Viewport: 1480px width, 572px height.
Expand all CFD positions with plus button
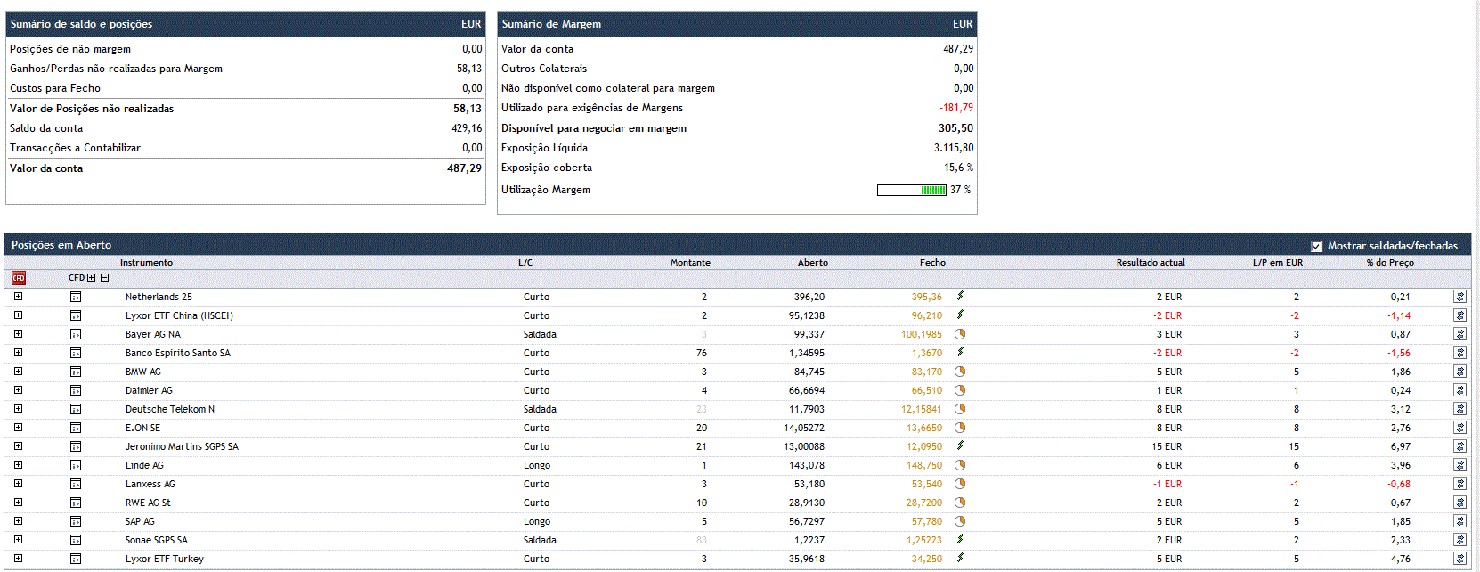click(91, 278)
